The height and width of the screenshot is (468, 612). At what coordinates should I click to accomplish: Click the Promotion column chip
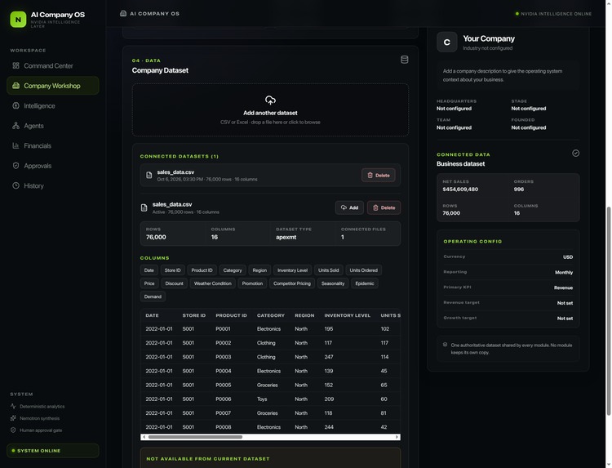(252, 283)
